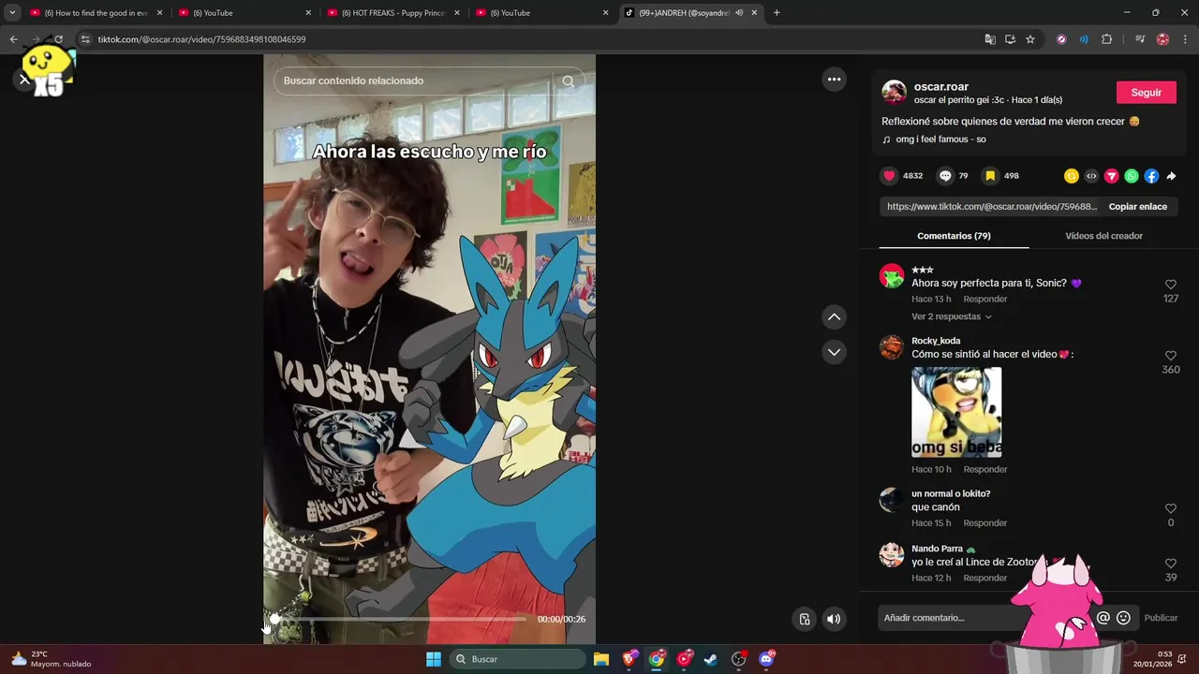Seek in the video progress bar
1199x674 pixels.
[399, 619]
